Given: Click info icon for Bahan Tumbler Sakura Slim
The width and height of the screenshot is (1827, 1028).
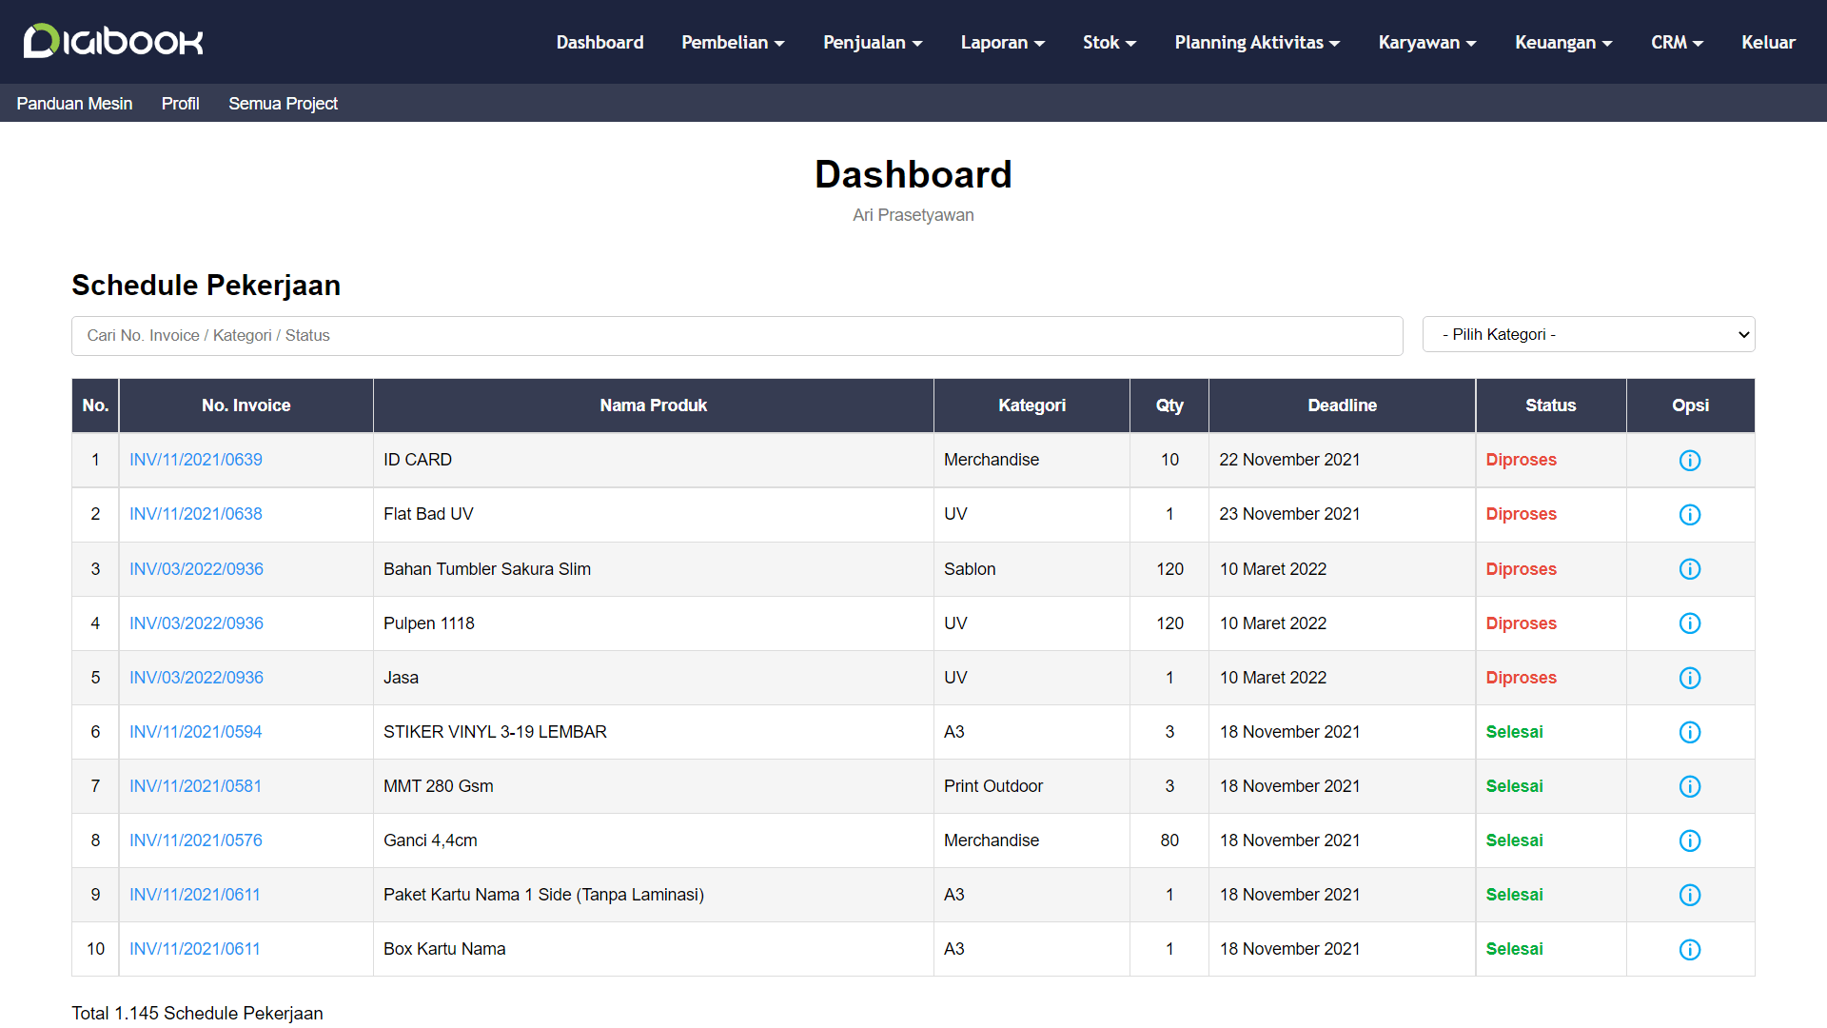Looking at the screenshot, I should (x=1690, y=569).
